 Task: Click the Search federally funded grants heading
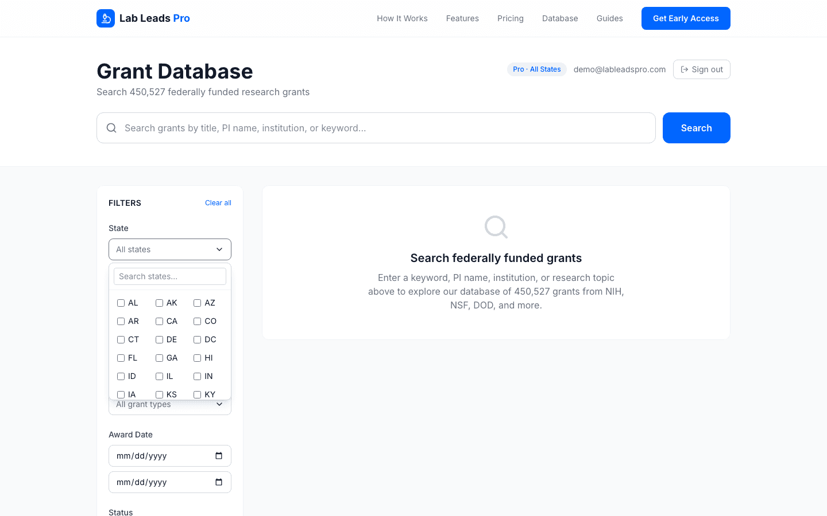[496, 258]
